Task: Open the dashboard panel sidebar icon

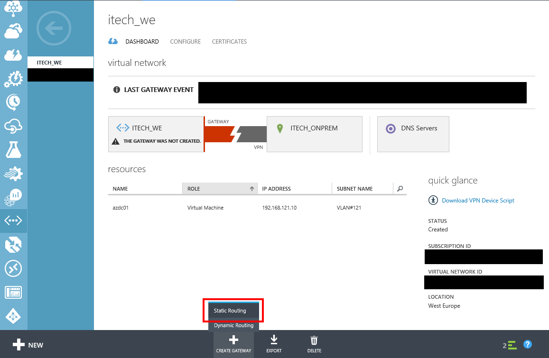Action: (13, 292)
